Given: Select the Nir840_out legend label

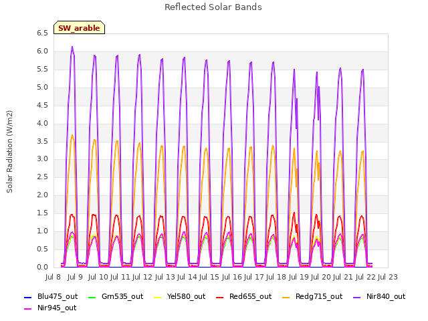Looking at the screenshot, I should (386, 296).
